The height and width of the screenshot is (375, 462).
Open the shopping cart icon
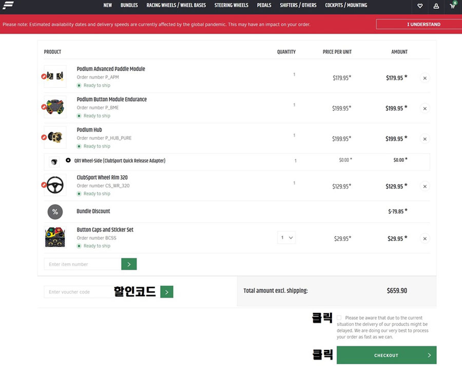pyautogui.click(x=453, y=5)
